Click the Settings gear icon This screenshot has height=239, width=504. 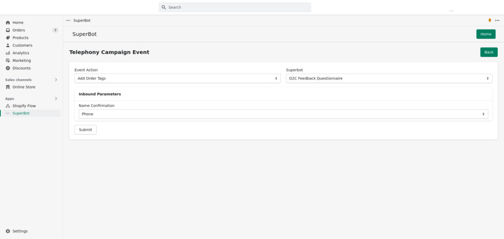8,231
